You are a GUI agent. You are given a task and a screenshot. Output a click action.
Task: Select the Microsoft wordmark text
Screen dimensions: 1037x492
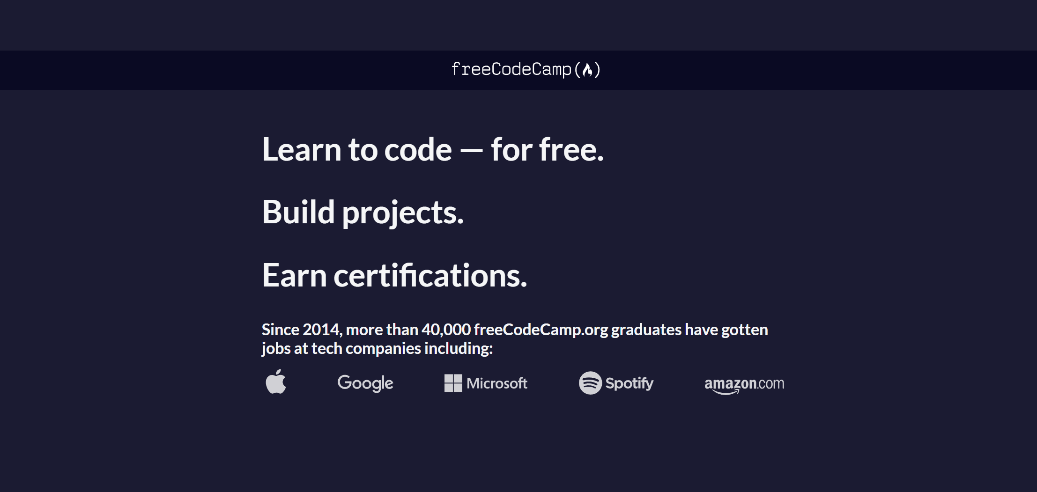pos(496,383)
